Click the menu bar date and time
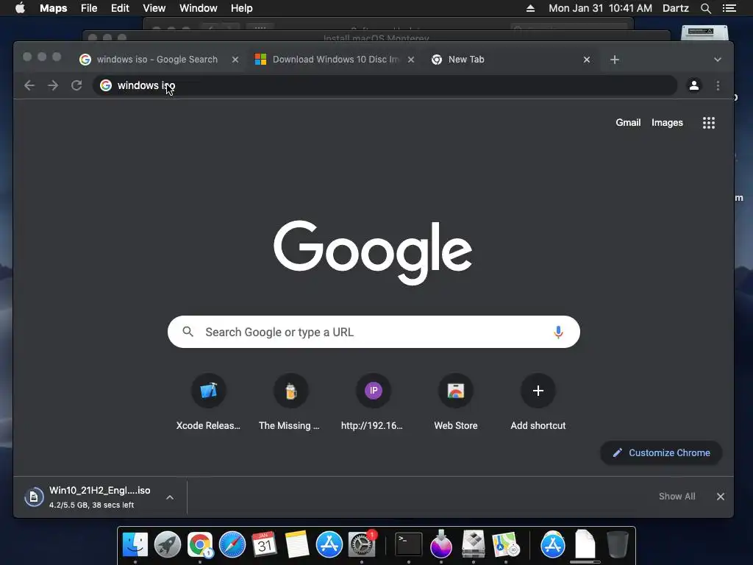 pos(600,8)
